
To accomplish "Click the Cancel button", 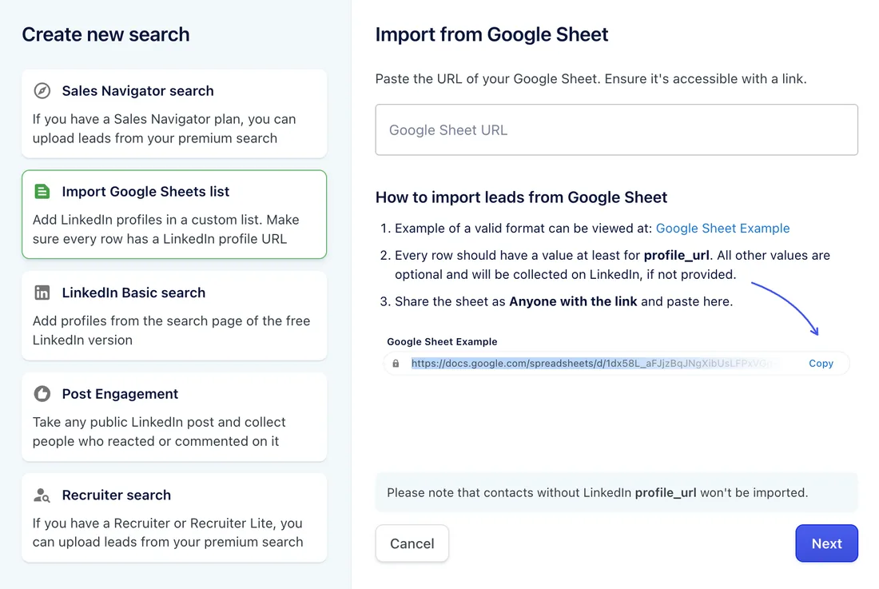I will click(412, 543).
